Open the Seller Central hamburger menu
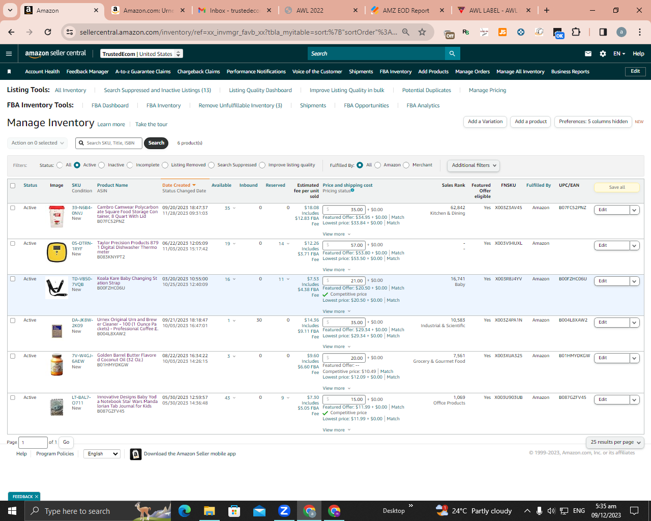The image size is (651, 521). pyautogui.click(x=9, y=53)
